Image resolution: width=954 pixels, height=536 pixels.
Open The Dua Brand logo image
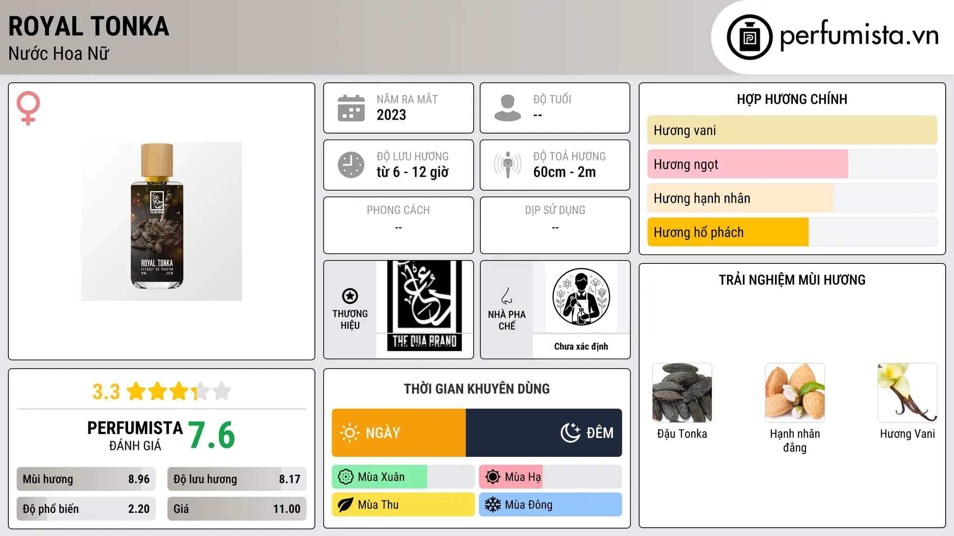click(x=424, y=306)
